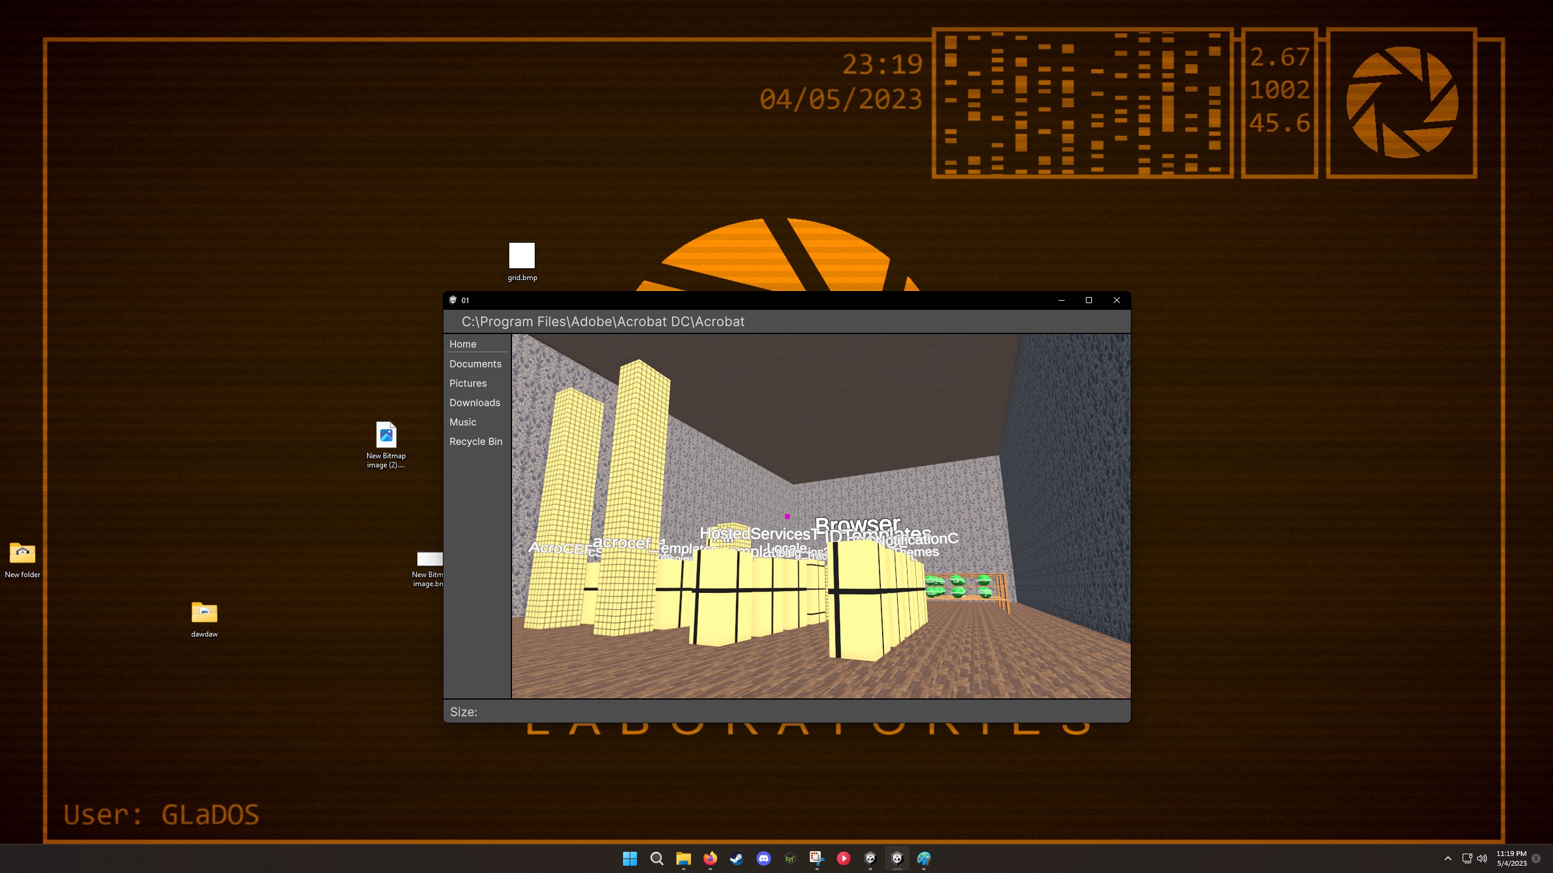The width and height of the screenshot is (1553, 873).
Task: Click the red media player icon in taskbar
Action: 844,858
